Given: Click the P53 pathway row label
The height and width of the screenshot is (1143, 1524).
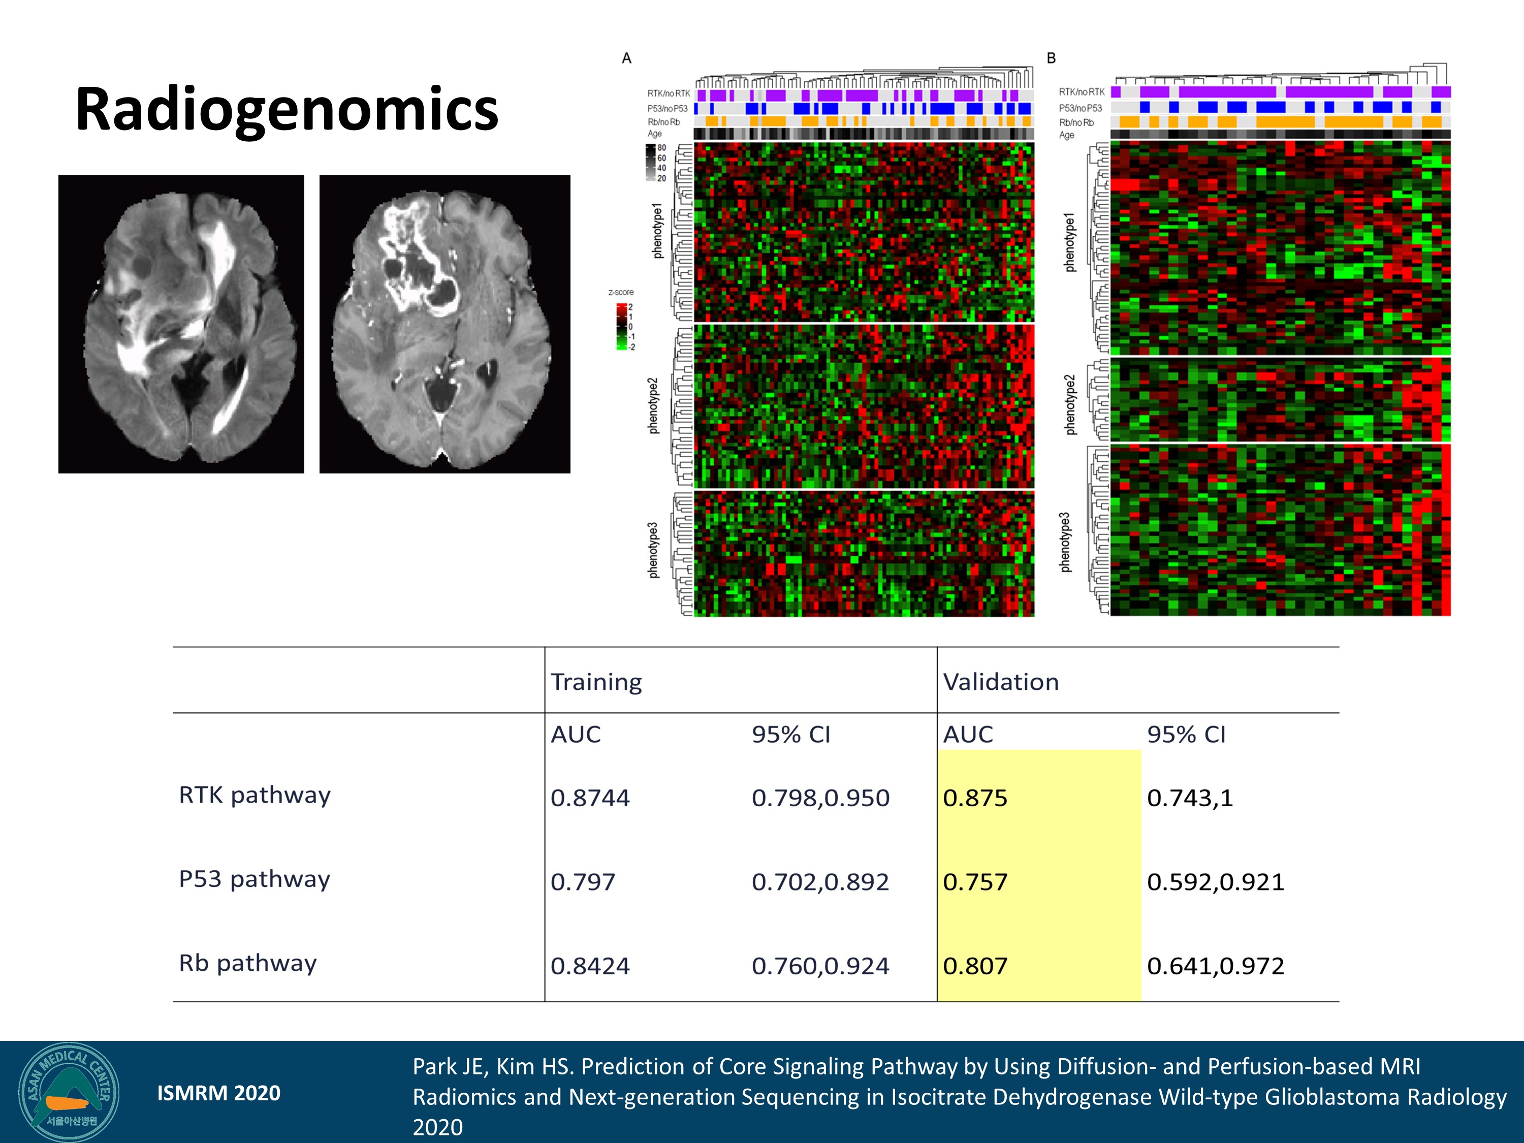Looking at the screenshot, I should 254,879.
